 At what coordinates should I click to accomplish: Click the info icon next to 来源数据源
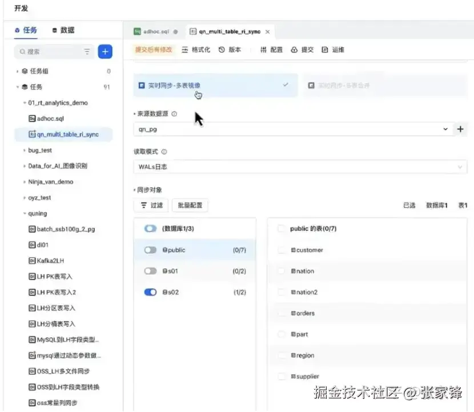tap(174, 114)
